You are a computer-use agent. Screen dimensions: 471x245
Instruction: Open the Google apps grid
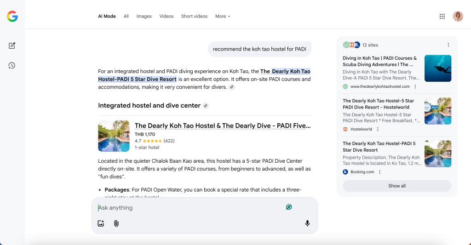click(x=442, y=17)
